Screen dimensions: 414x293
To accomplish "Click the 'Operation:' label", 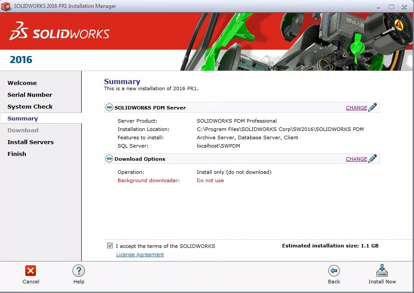I will (x=131, y=172).
